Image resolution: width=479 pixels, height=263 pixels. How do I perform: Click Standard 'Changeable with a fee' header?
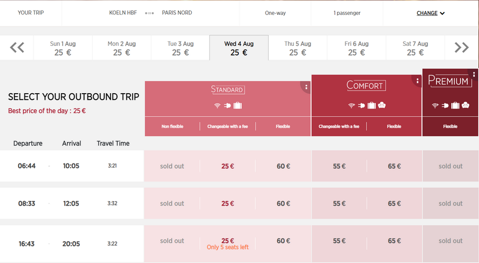(x=228, y=127)
